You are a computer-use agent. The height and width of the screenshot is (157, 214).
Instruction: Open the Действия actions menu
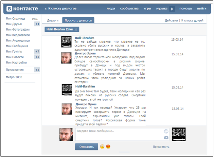point(171,21)
